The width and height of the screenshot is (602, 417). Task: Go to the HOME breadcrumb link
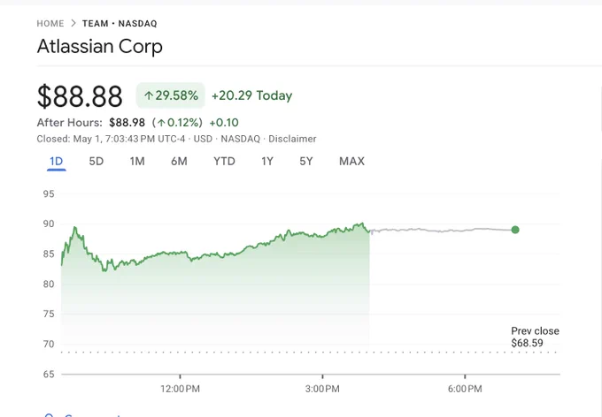[50, 24]
